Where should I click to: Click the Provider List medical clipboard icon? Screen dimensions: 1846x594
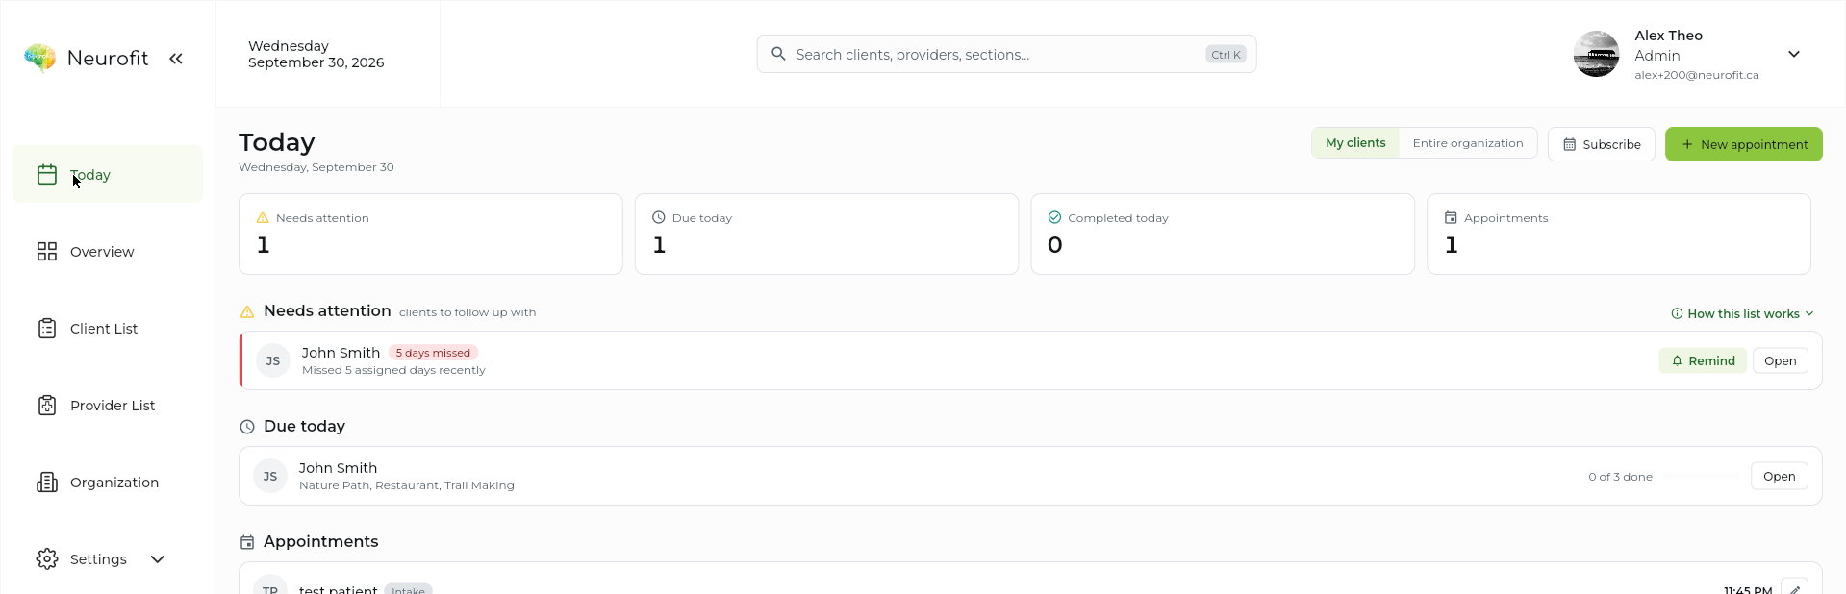click(x=47, y=405)
